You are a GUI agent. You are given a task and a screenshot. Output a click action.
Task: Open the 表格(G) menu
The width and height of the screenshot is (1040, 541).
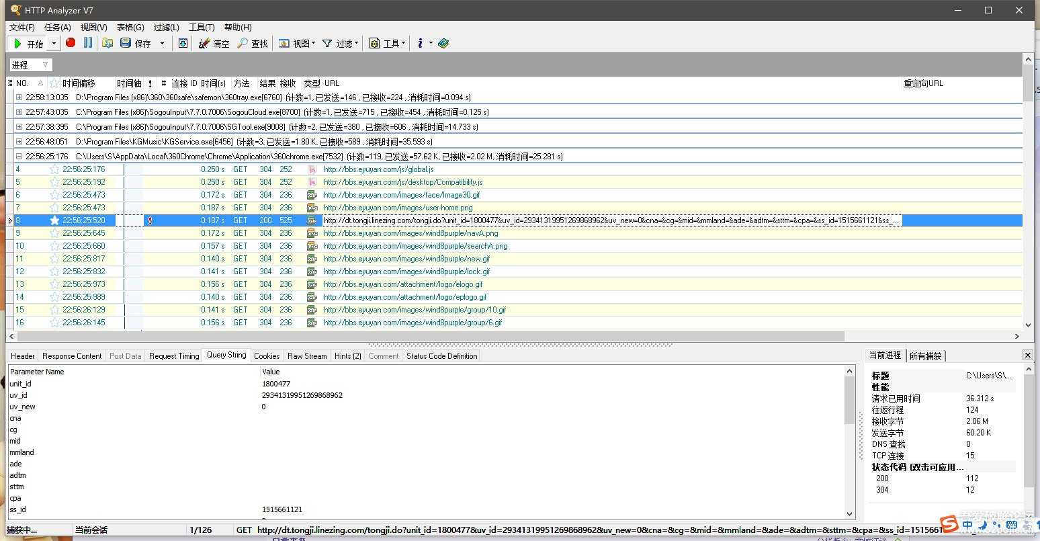tap(130, 27)
